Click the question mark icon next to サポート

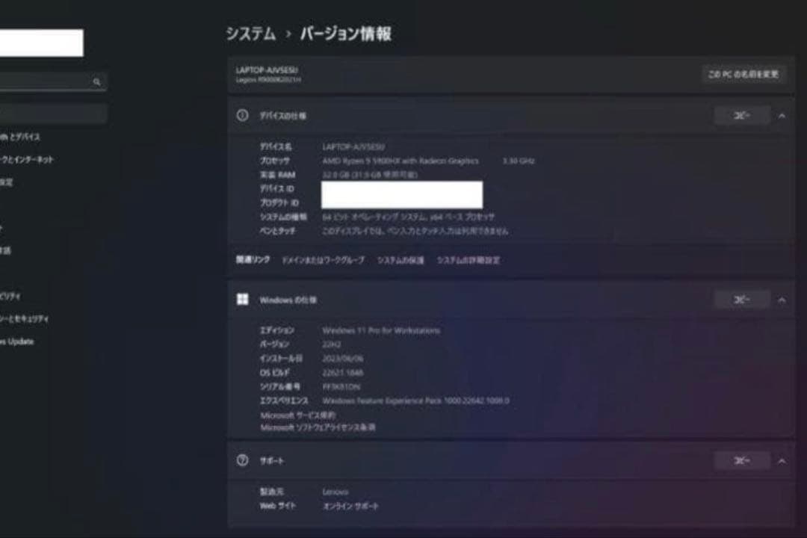[x=241, y=460]
